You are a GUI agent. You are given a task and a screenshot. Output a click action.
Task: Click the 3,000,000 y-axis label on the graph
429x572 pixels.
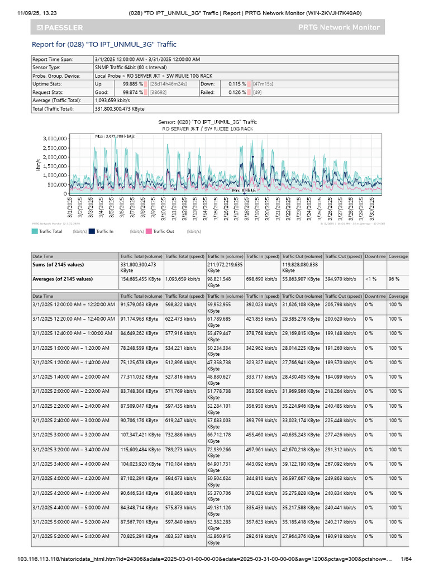(55, 139)
